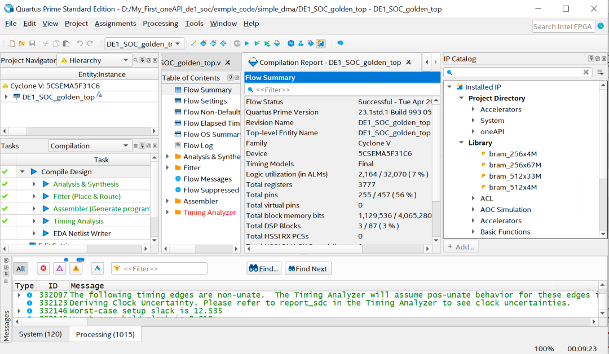The image size is (609, 354).
Task: Click the speech bubble icon in the toolbar
Action: click(340, 43)
